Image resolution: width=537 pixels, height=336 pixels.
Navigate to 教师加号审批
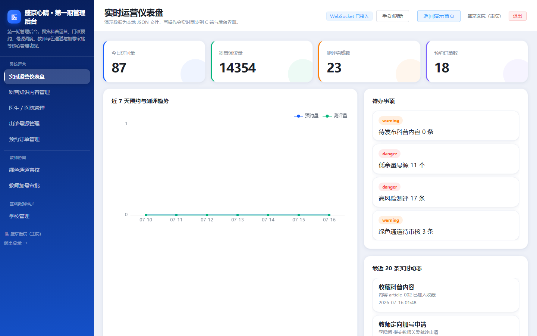(47, 186)
